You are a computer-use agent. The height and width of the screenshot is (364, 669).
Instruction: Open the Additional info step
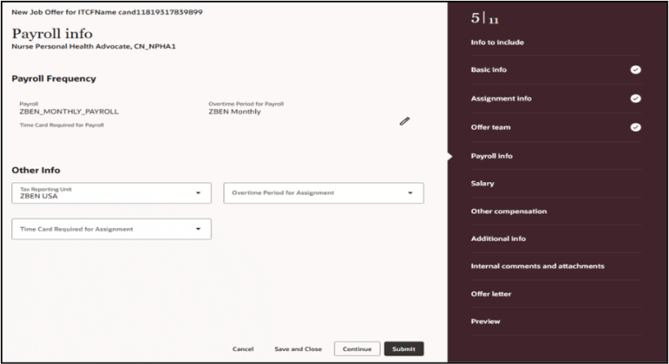pos(498,239)
